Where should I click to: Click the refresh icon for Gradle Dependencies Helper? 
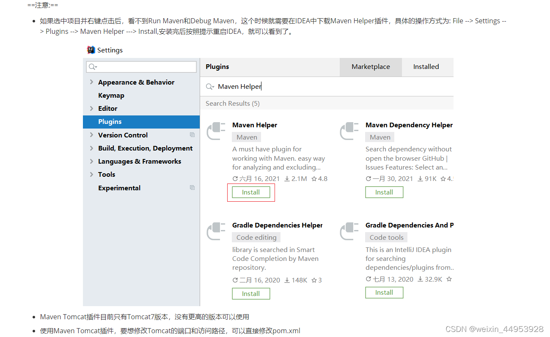click(235, 280)
